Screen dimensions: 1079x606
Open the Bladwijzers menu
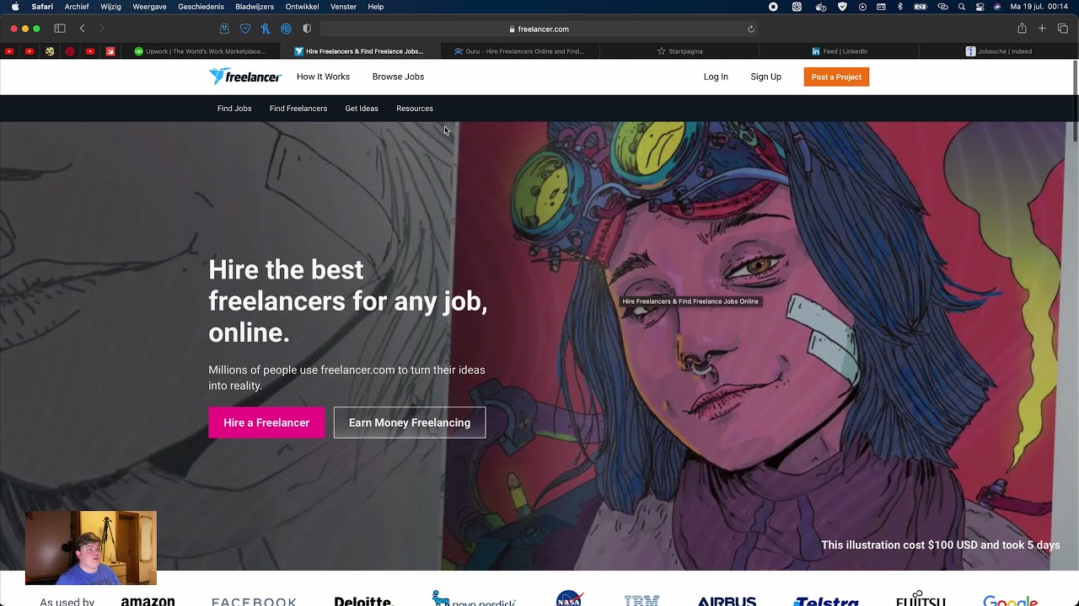pyautogui.click(x=255, y=7)
